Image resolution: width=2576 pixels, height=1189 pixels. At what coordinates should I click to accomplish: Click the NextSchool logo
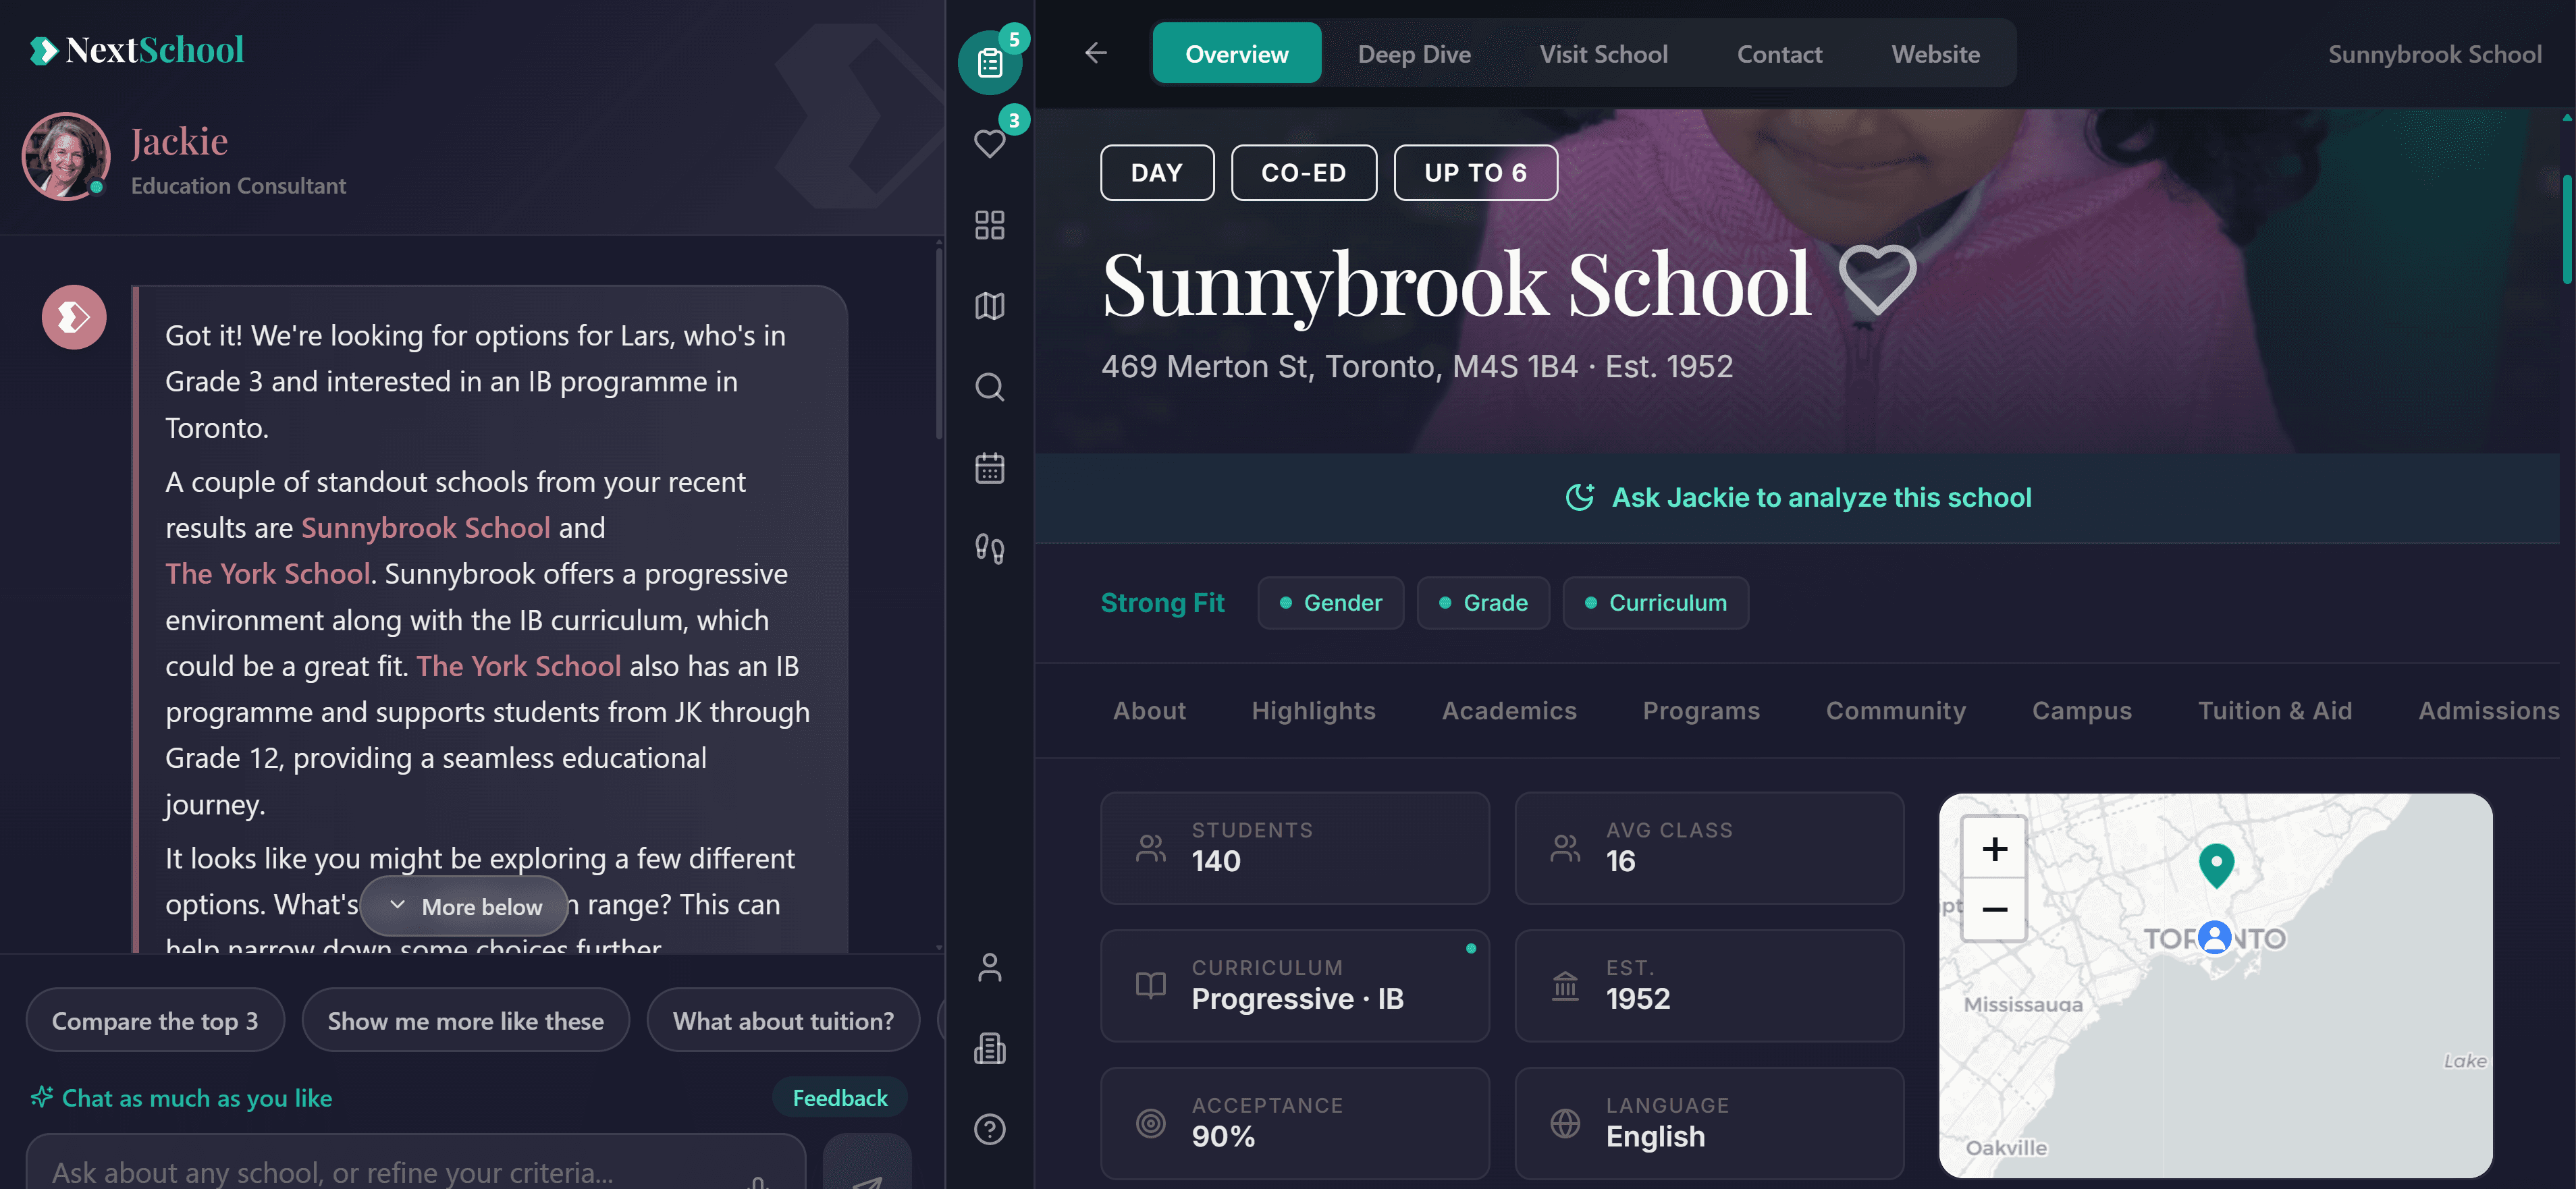pos(137,50)
